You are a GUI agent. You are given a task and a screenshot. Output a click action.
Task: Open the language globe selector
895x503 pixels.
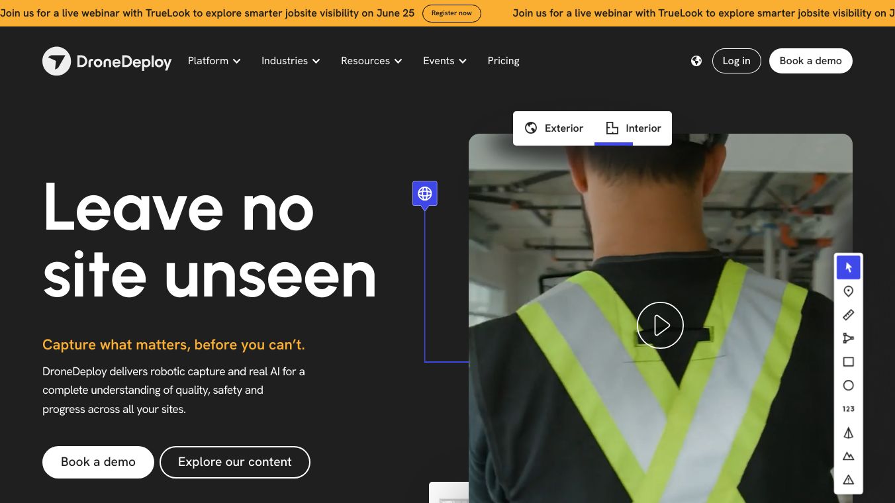click(696, 61)
